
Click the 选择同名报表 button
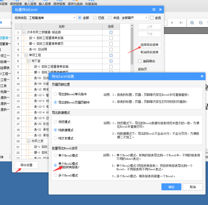(x=149, y=45)
